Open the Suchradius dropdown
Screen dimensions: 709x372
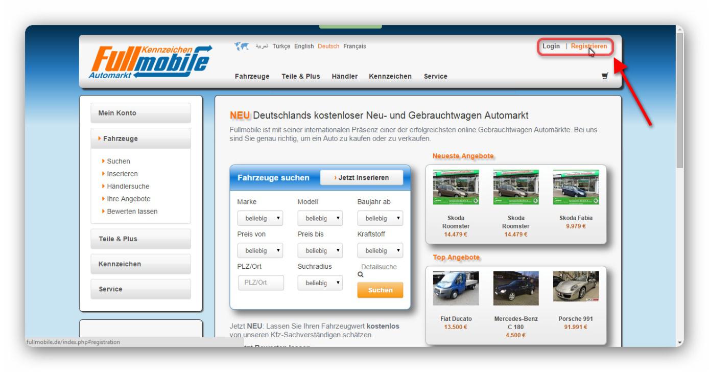pyautogui.click(x=320, y=283)
